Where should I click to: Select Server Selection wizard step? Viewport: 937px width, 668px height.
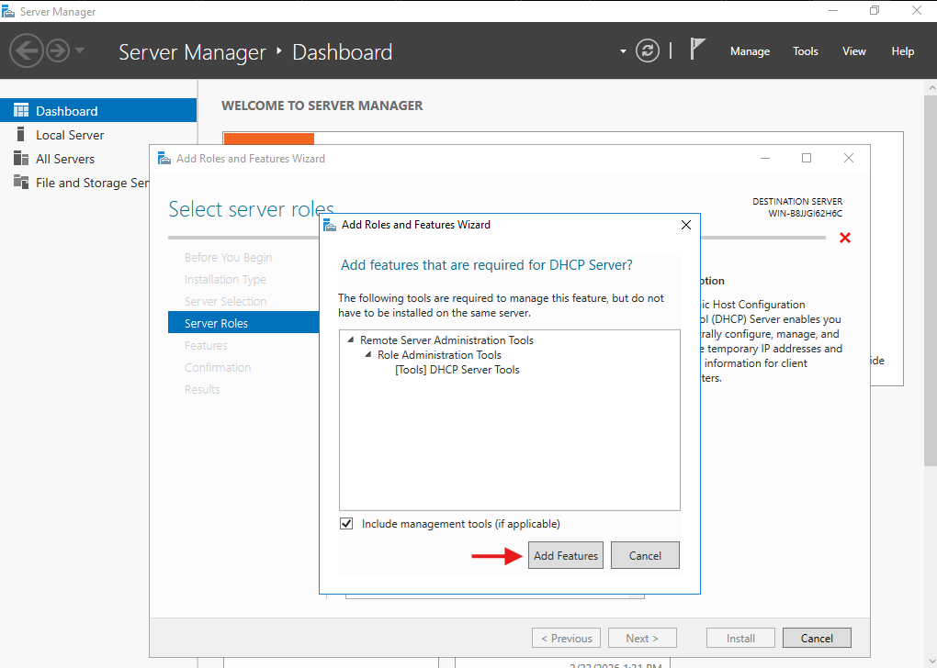point(225,302)
